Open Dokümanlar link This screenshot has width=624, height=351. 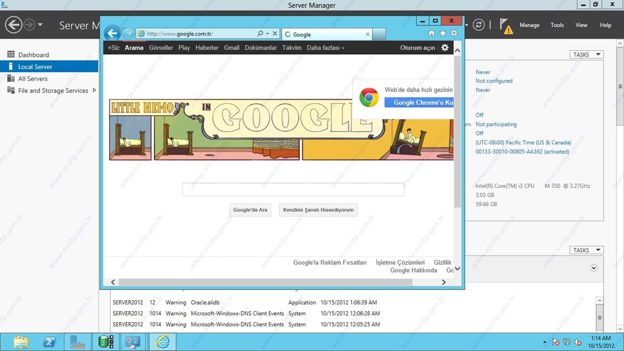(261, 48)
